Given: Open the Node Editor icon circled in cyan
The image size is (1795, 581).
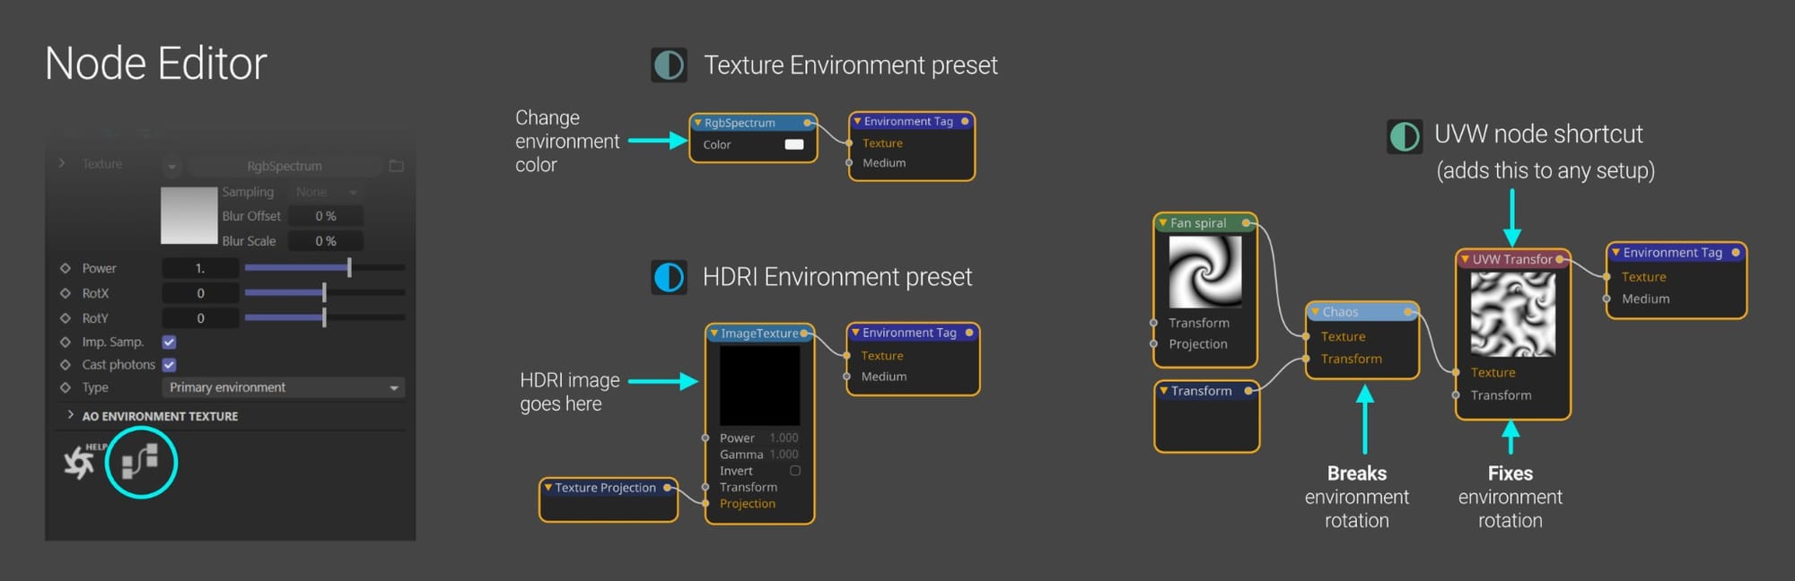Looking at the screenshot, I should click(140, 461).
